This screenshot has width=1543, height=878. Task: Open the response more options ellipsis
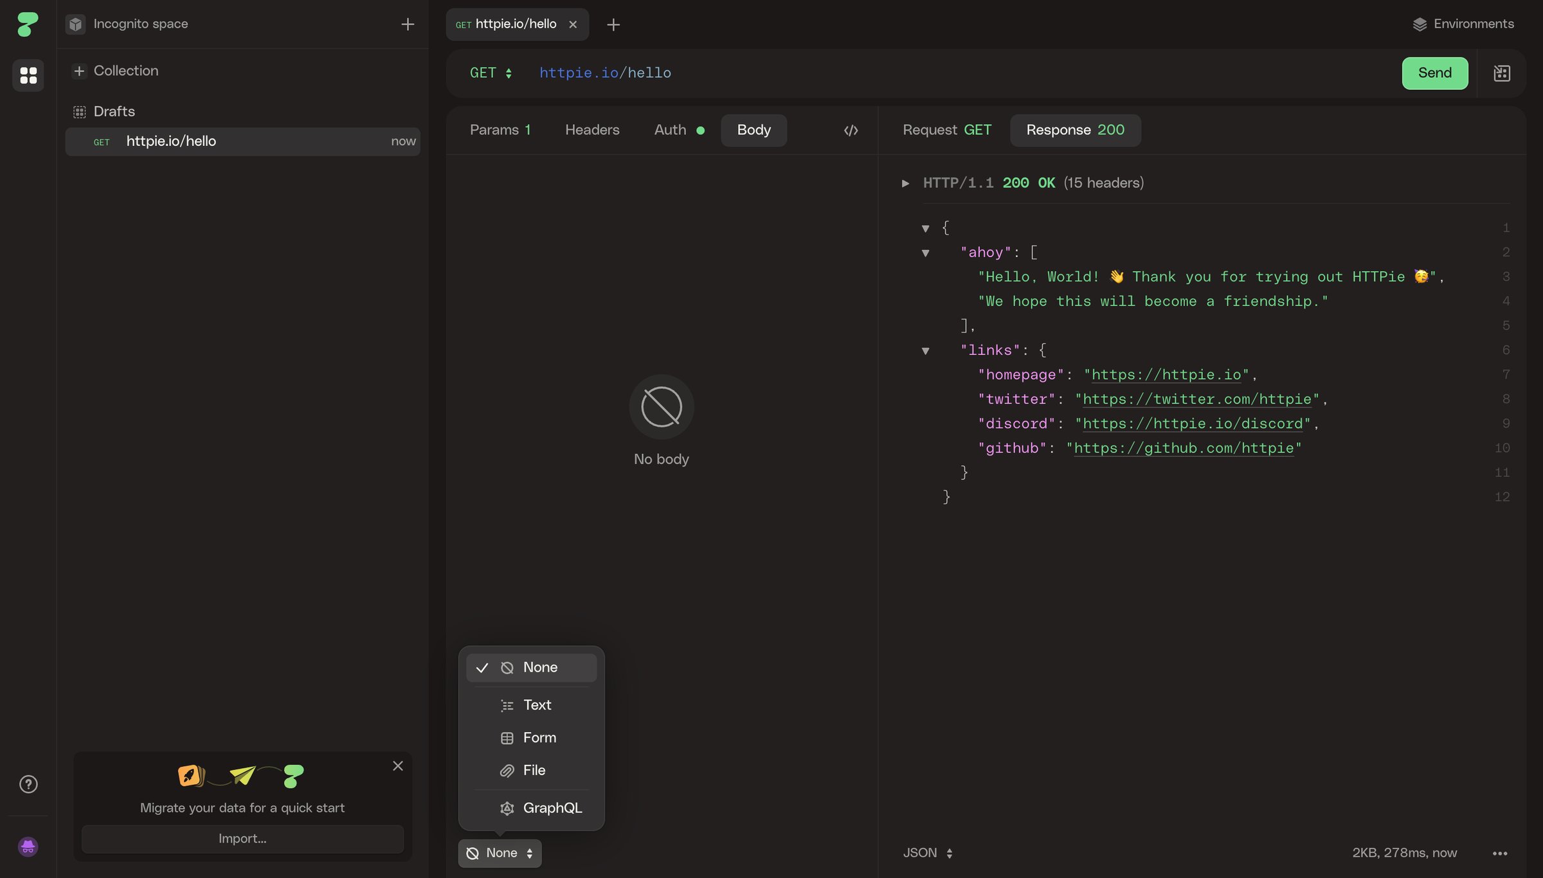(1500, 854)
